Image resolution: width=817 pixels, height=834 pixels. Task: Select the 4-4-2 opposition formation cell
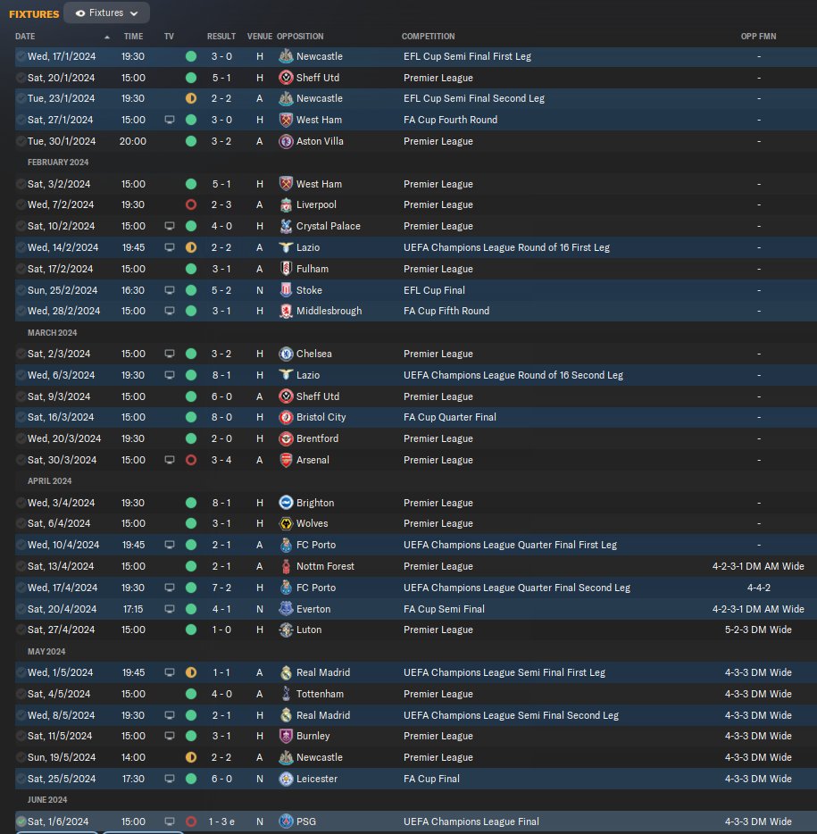[x=758, y=588]
